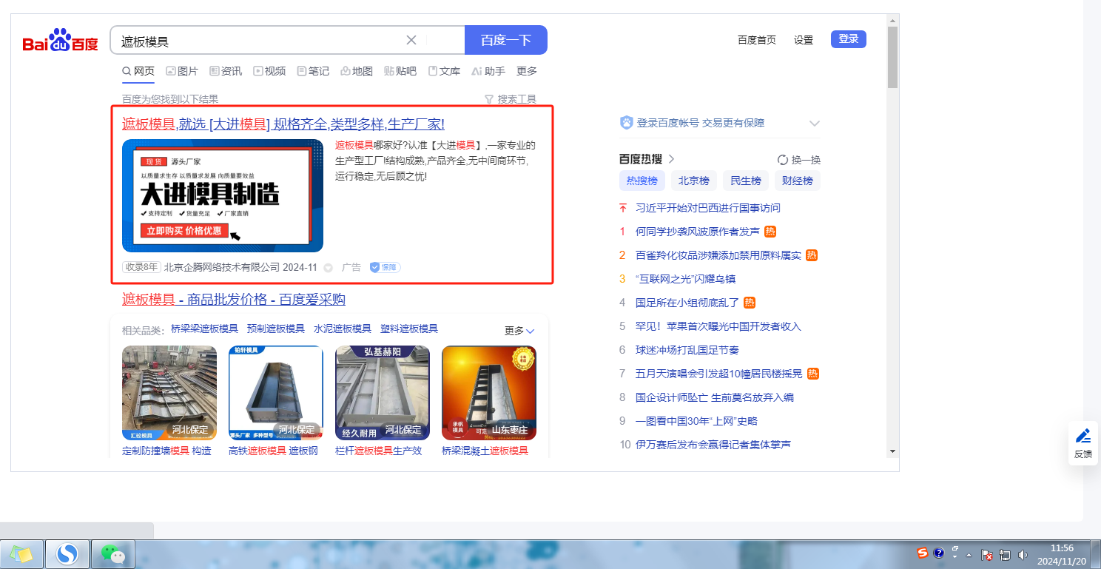Click the 热 badge next to 国足所在小组彻底乱了
1101x569 pixels.
750,303
